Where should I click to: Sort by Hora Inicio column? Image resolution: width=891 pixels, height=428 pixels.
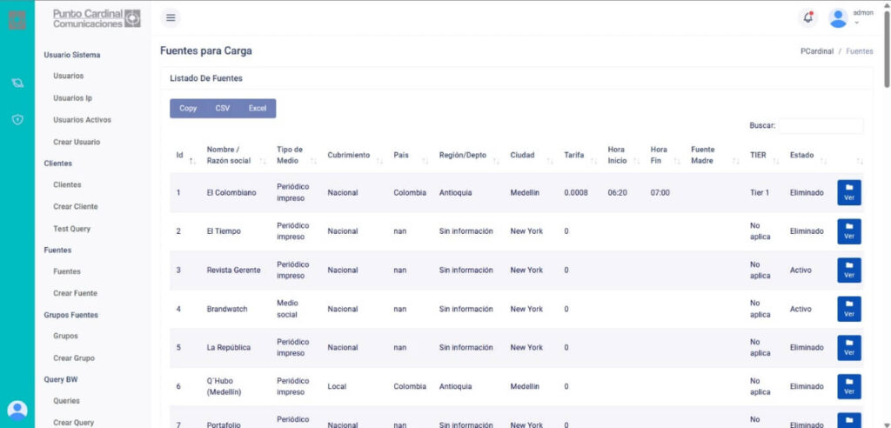click(623, 155)
